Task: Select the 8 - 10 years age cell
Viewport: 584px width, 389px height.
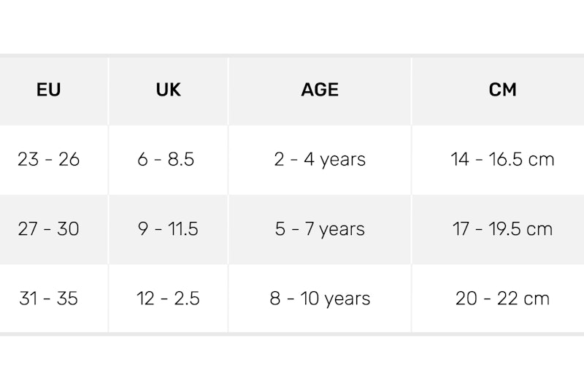Action: (x=320, y=299)
